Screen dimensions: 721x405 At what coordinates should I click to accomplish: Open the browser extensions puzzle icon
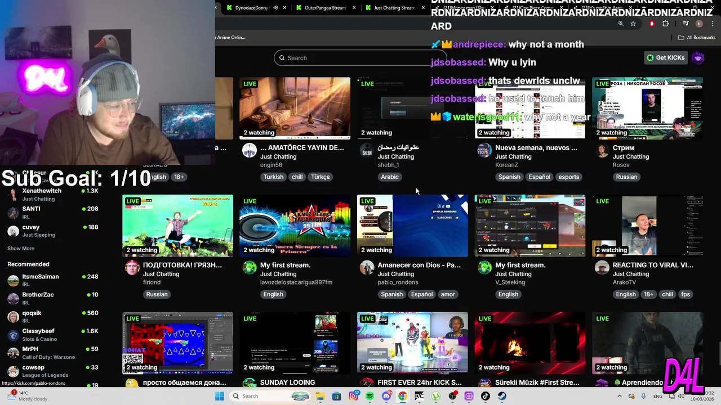click(666, 24)
